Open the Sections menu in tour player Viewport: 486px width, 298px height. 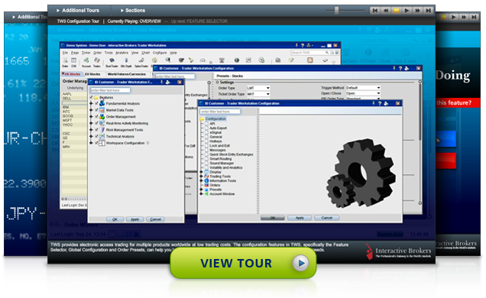pos(133,11)
